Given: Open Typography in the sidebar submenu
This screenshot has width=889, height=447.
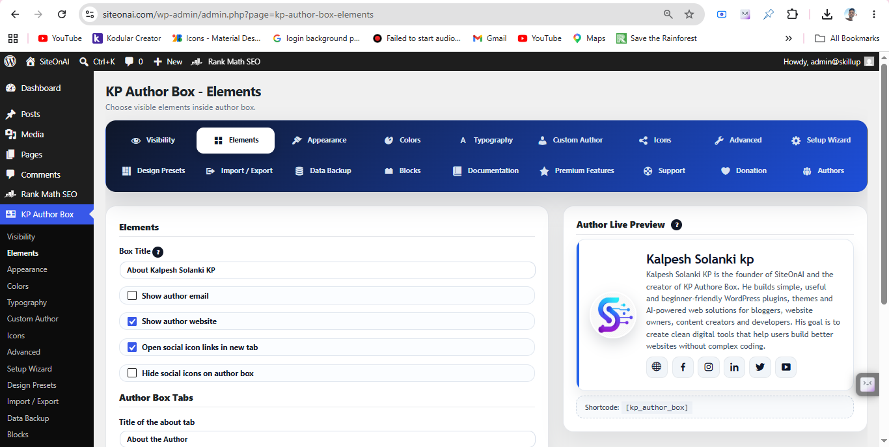Looking at the screenshot, I should pyautogui.click(x=27, y=303).
